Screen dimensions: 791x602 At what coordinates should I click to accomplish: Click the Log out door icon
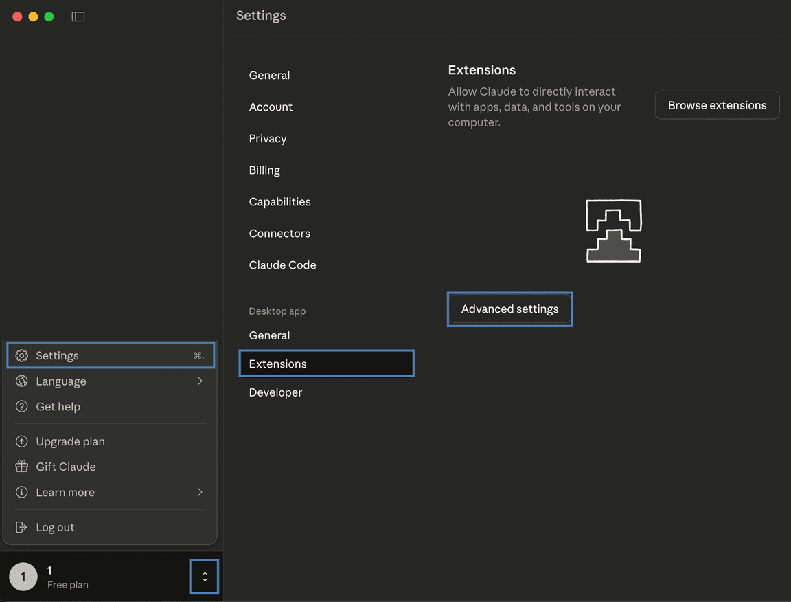[22, 527]
